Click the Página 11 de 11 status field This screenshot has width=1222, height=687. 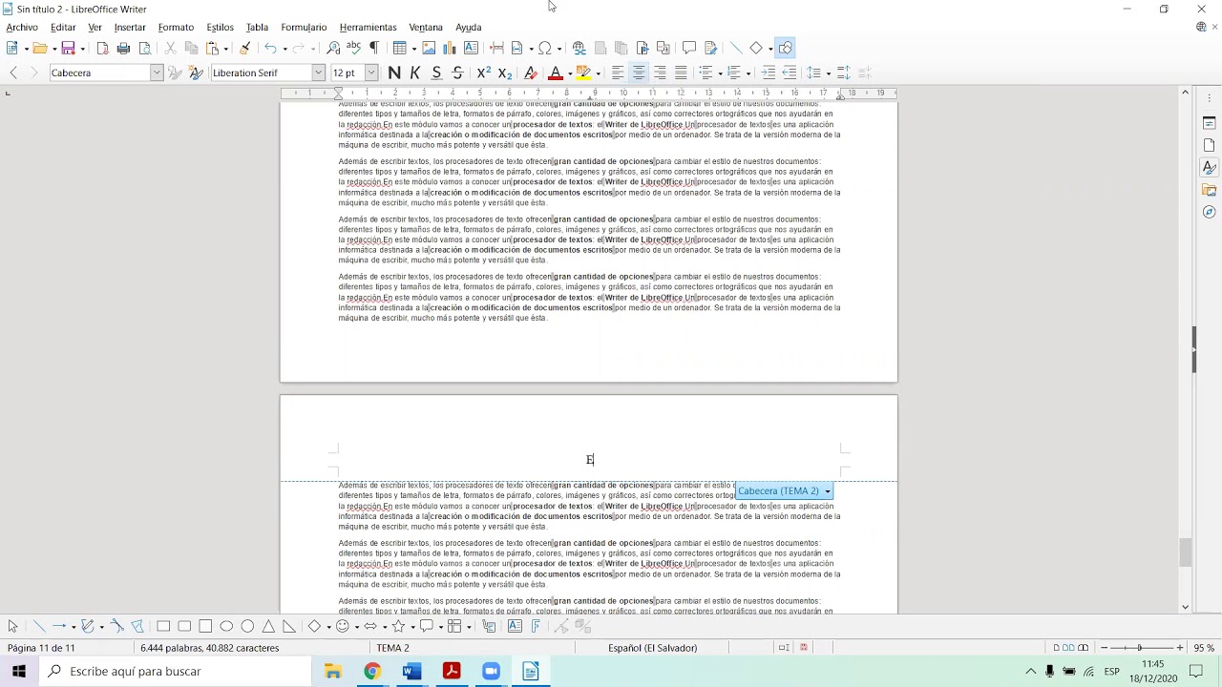(x=41, y=648)
